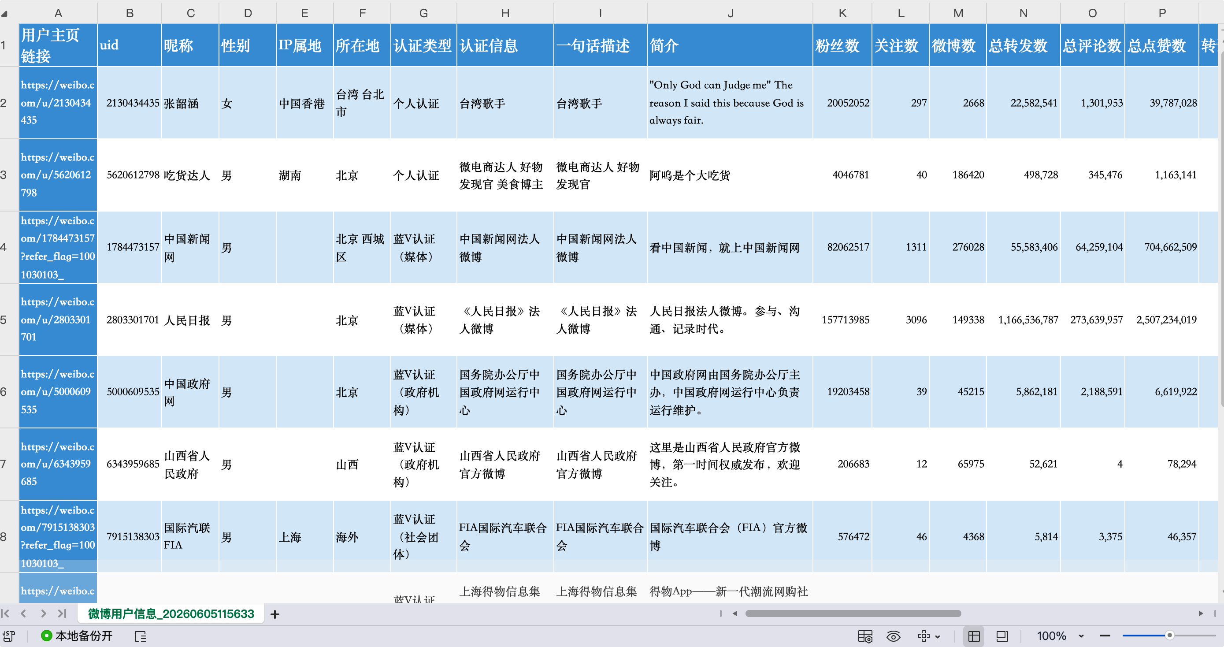Open 吃货达人 weibo link in row 3
This screenshot has width=1224, height=647.
(x=58, y=175)
